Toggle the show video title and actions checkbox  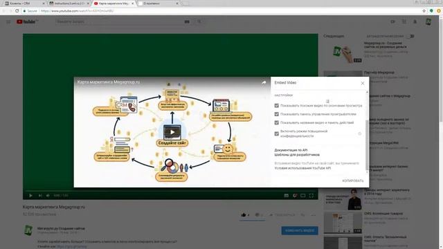tap(277, 122)
